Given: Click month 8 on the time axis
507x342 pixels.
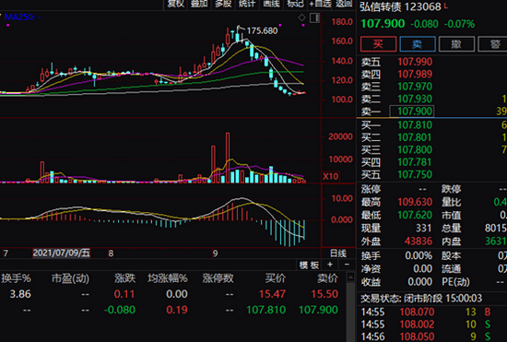Looking at the screenshot, I should point(111,254).
